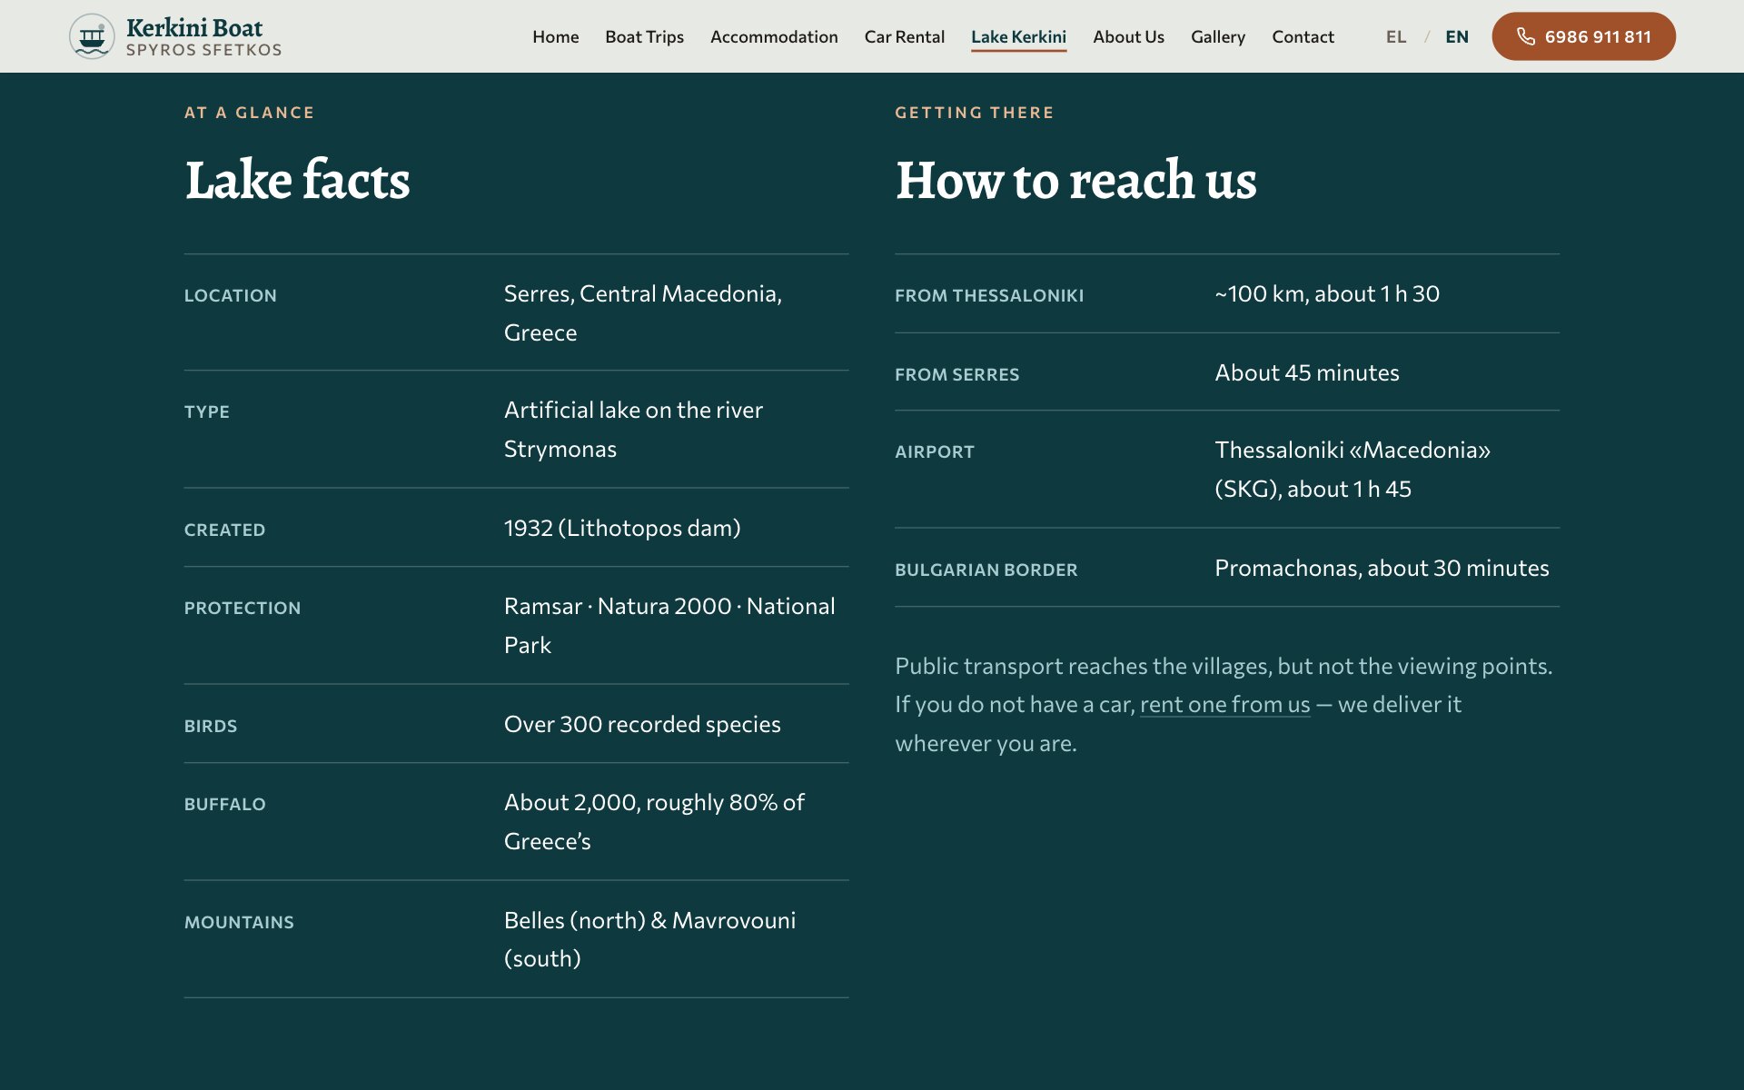The image size is (1744, 1090).
Task: Click the 'AIRPORT' row label
Action: pos(935,451)
